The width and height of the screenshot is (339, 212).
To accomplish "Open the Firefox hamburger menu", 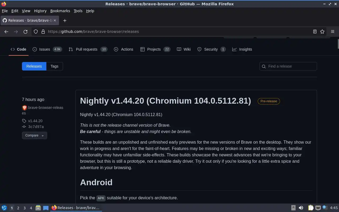I will point(333,32).
